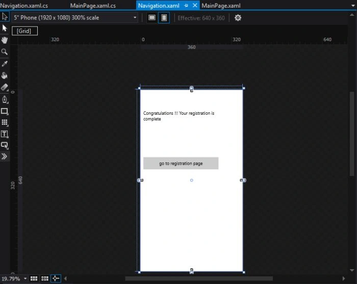Click the right margin anchor handle

tap(243, 180)
